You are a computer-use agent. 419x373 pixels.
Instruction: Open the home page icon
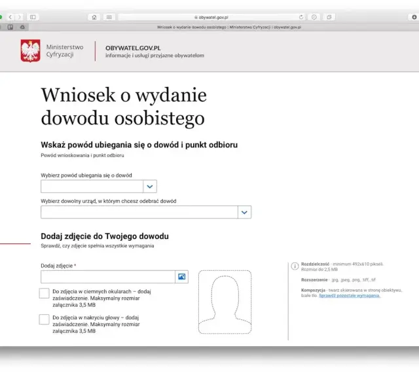(94, 17)
